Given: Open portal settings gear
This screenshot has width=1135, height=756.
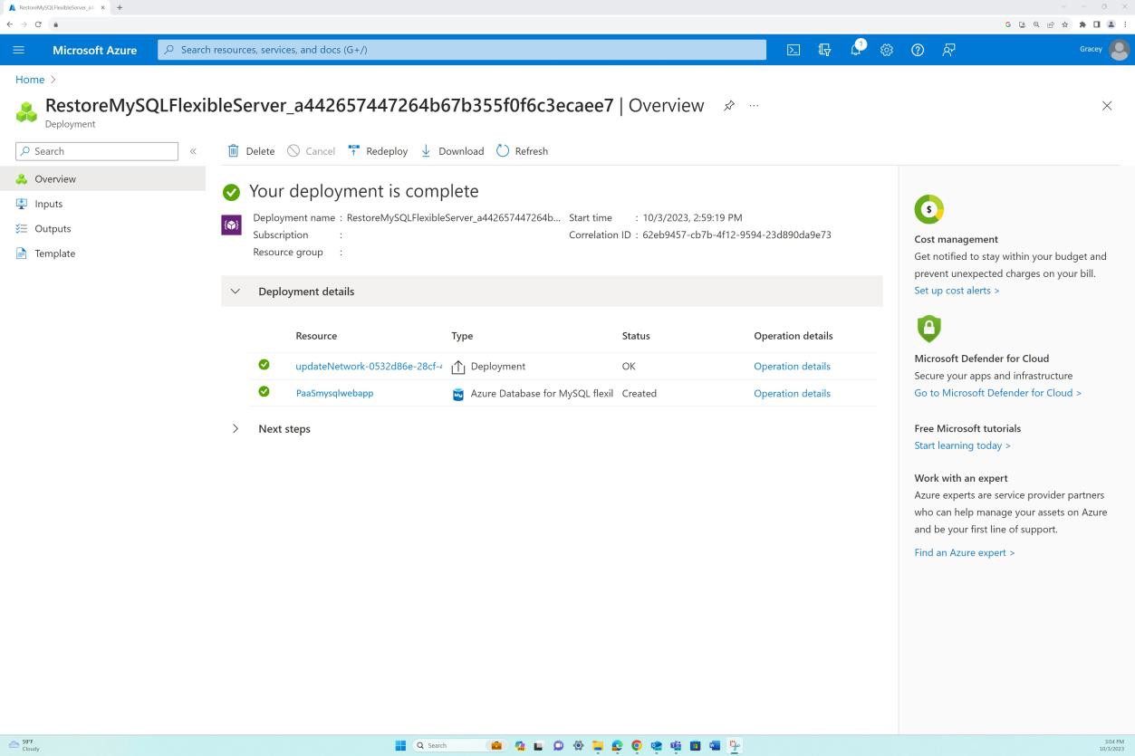Looking at the screenshot, I should (886, 50).
